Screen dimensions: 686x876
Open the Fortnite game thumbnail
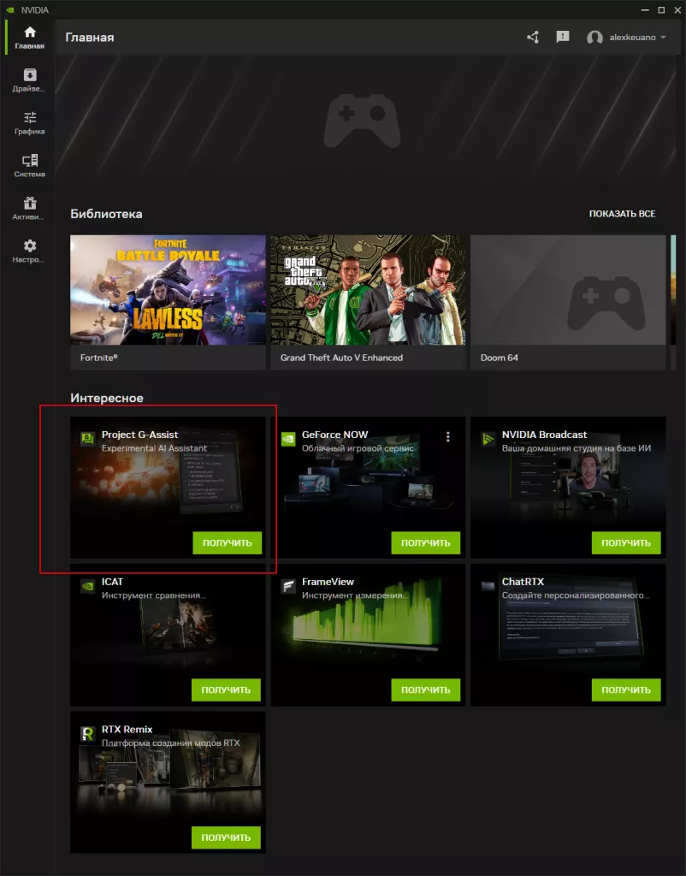168,290
